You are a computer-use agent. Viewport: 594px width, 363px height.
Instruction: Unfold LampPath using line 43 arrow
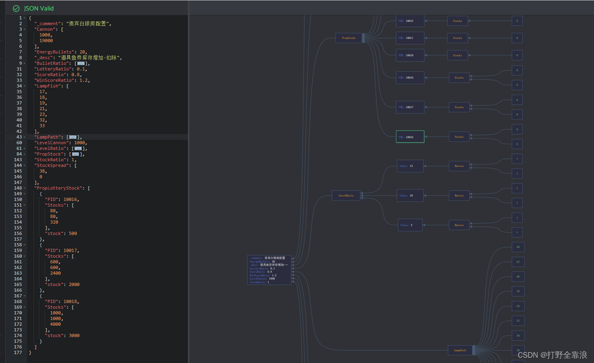pos(24,137)
